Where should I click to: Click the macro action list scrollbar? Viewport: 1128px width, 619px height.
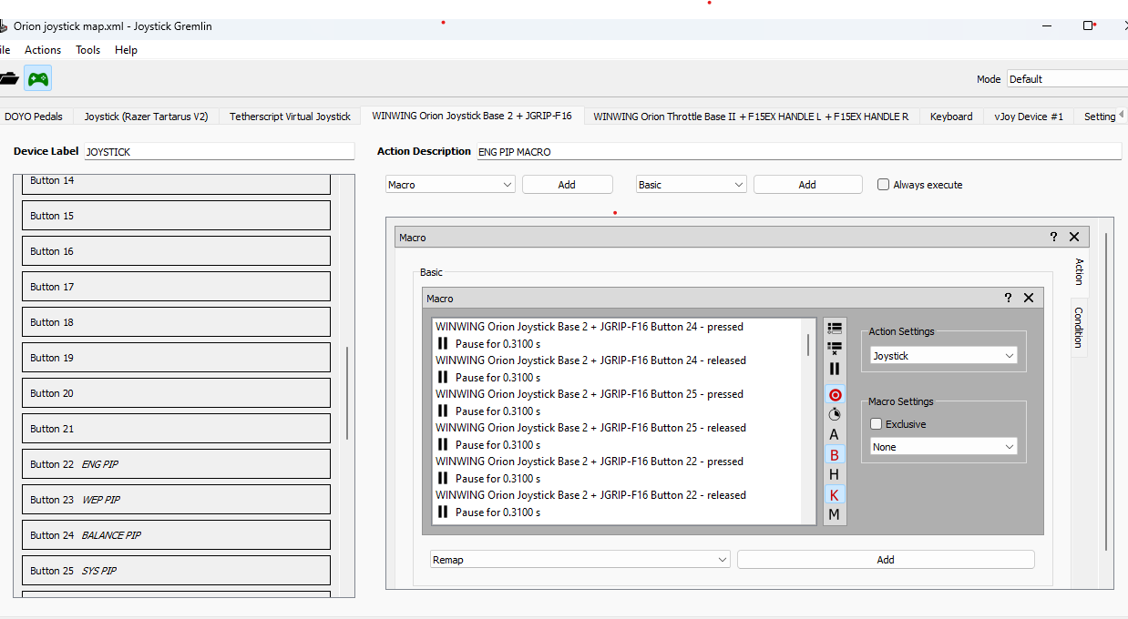tap(808, 344)
